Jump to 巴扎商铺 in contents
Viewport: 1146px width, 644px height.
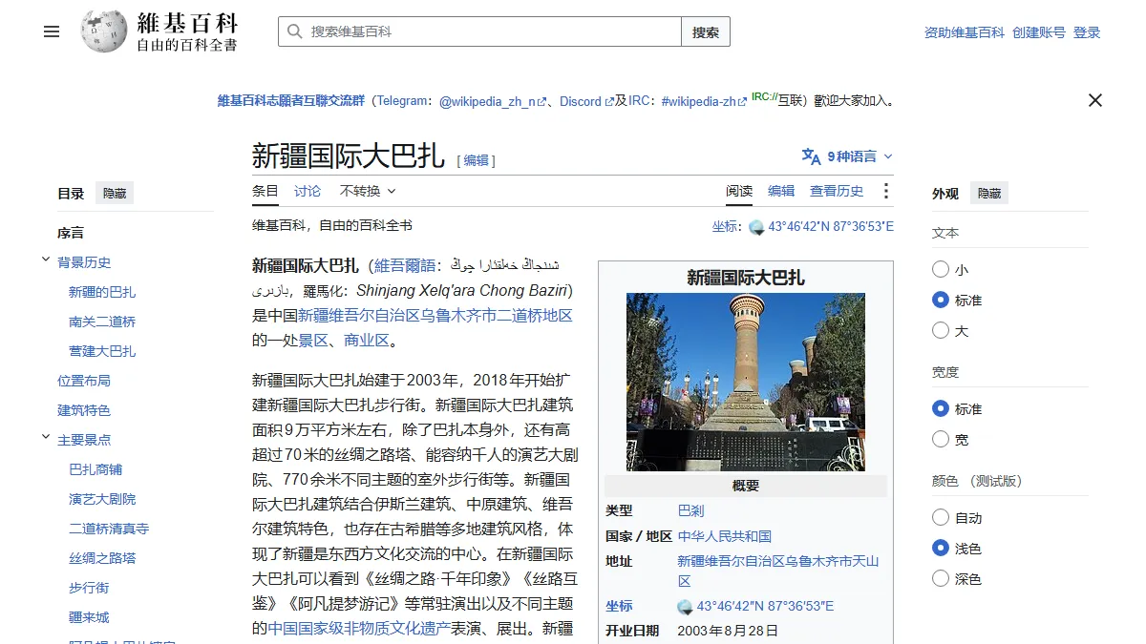coord(95,469)
